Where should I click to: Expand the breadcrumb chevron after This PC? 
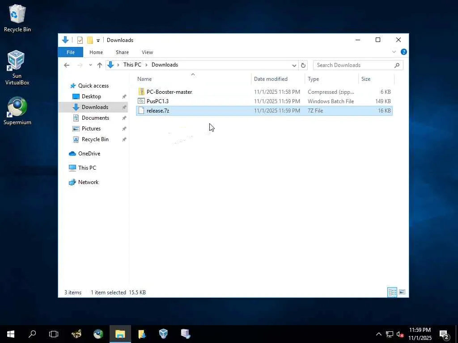pyautogui.click(x=146, y=65)
